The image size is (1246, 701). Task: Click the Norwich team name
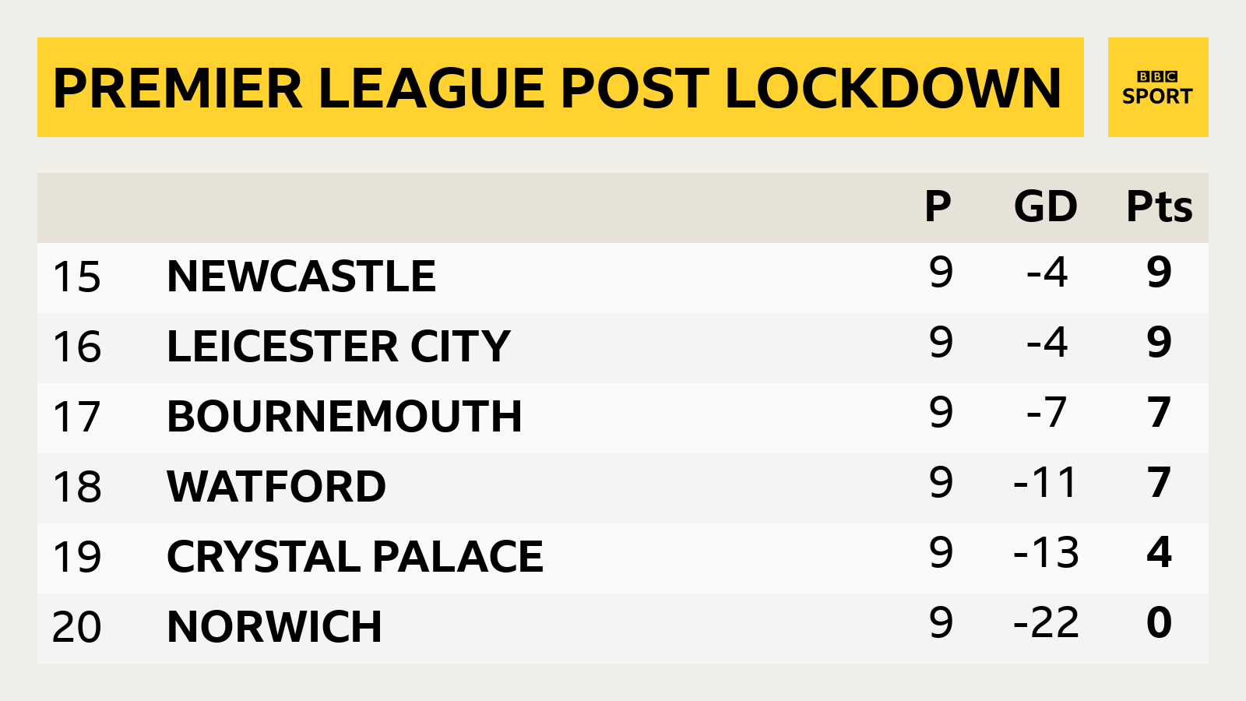(274, 627)
